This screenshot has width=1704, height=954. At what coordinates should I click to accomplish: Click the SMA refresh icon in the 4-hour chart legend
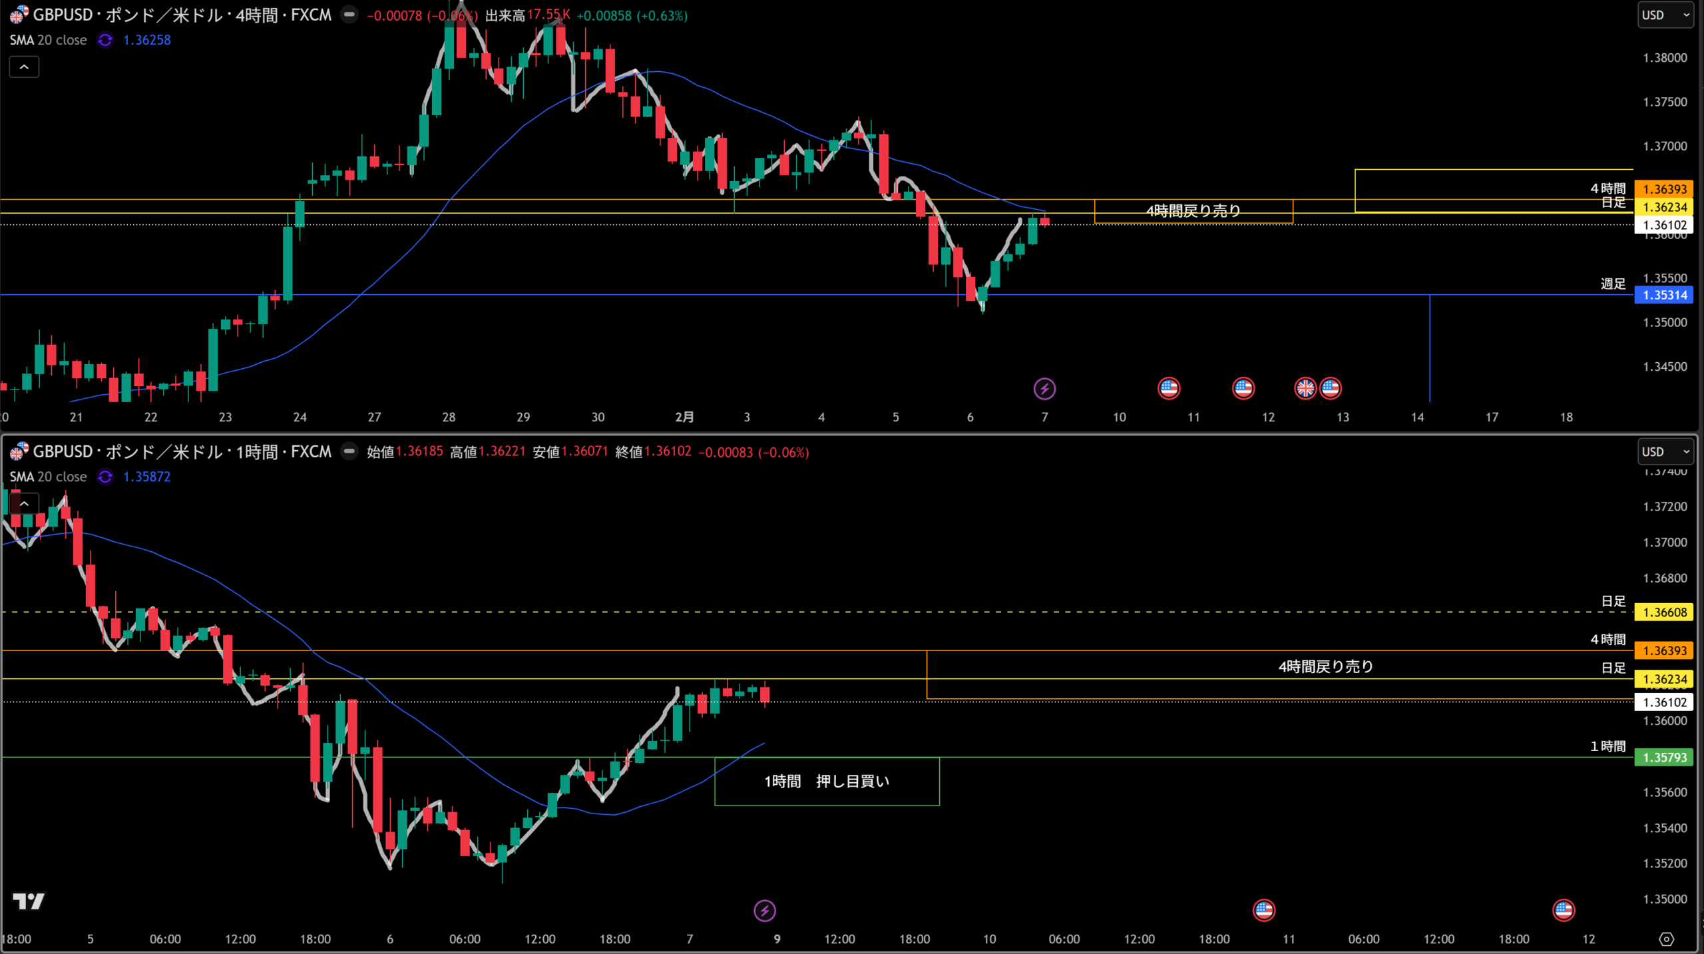coord(105,40)
